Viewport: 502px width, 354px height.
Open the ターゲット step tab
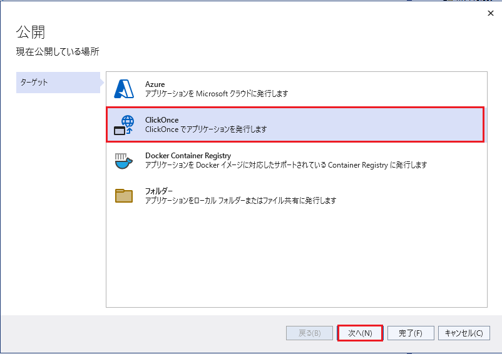58,83
